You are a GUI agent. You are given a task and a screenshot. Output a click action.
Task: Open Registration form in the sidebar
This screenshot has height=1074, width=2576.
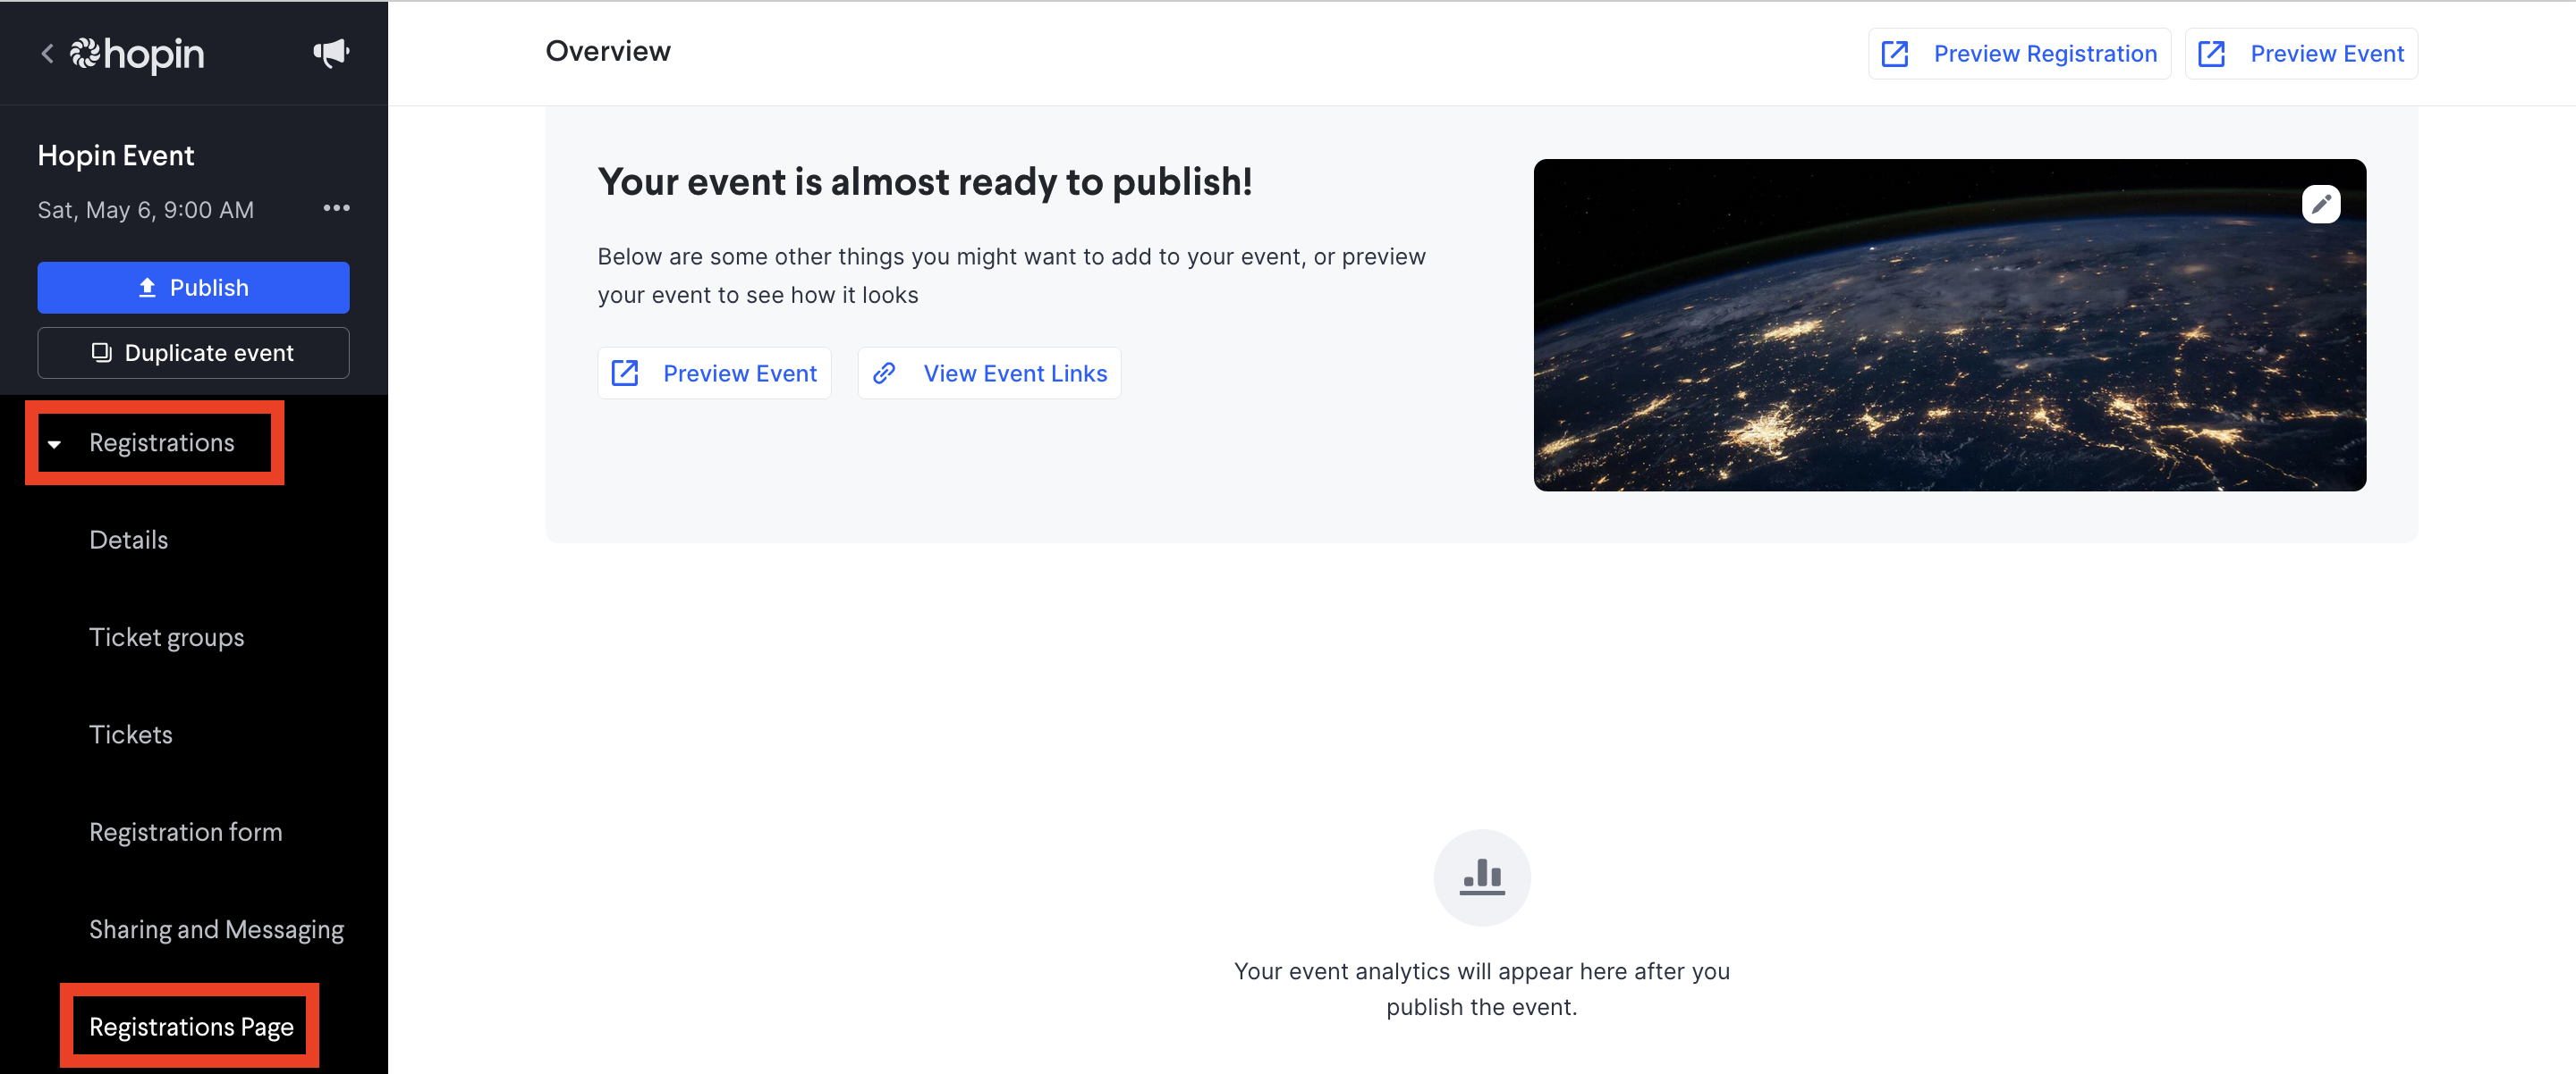tap(185, 832)
